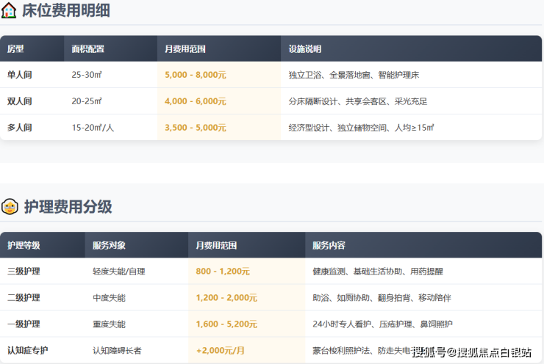Select the +2,000元/月 fee cell
The height and width of the screenshot is (364, 544).
[x=221, y=351]
